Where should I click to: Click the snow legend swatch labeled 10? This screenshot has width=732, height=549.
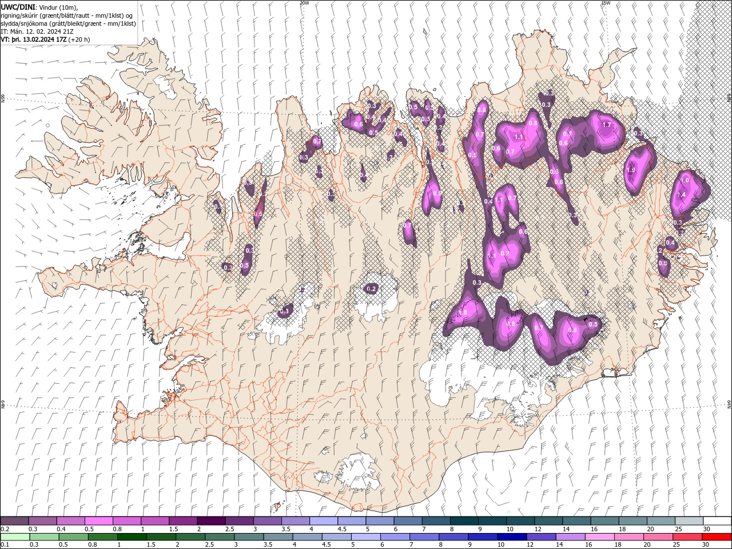click(x=521, y=520)
